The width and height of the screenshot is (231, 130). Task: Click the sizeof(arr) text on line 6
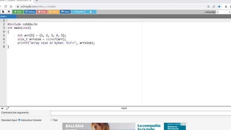[x=56, y=39]
